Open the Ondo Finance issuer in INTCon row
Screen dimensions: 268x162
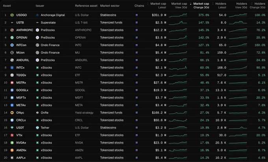pyautogui.click(x=50, y=45)
